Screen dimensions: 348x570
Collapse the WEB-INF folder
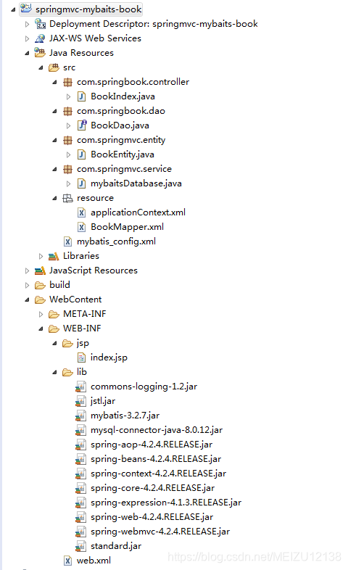(41, 329)
